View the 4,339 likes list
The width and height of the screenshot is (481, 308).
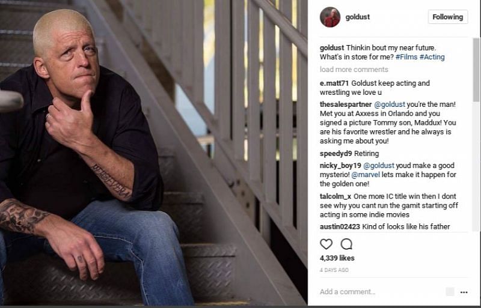point(337,258)
